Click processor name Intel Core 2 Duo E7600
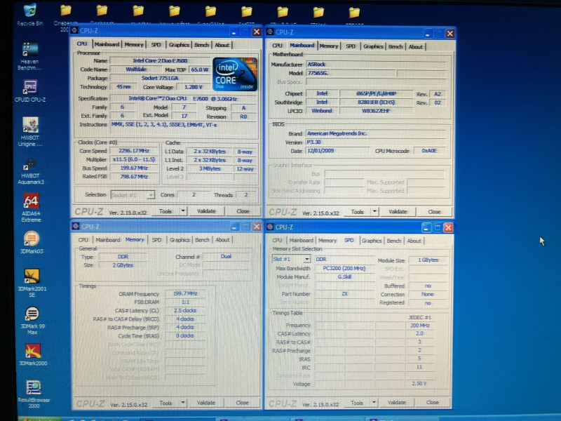The image size is (561, 421). click(161, 60)
